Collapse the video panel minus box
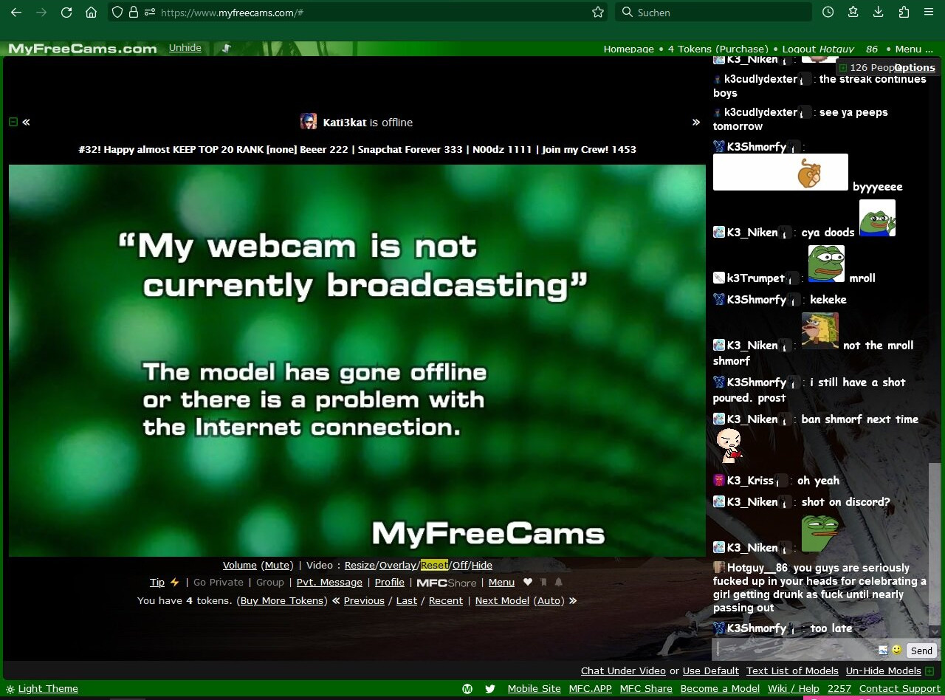This screenshot has height=700, width=945. click(13, 122)
